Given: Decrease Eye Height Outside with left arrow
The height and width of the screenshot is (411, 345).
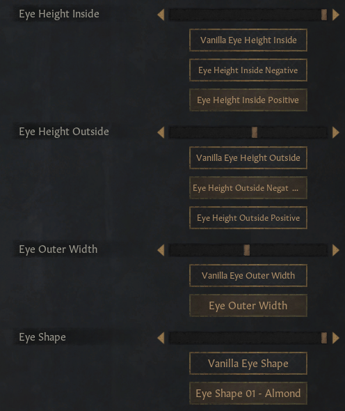Looking at the screenshot, I should (x=161, y=132).
